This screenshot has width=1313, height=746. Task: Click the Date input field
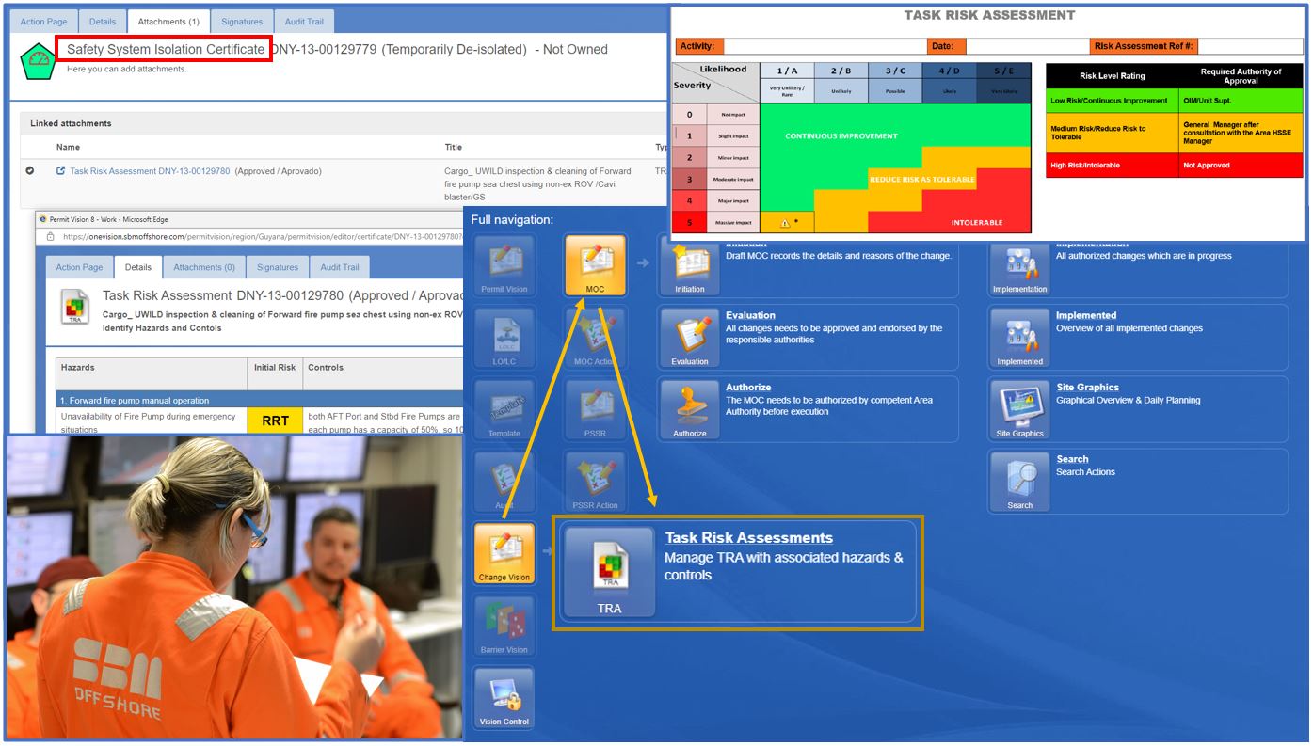click(x=1027, y=46)
